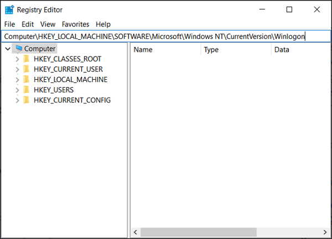The height and width of the screenshot is (239, 332).
Task: Select the HKEY_USERS label in the tree
Action: (x=53, y=90)
